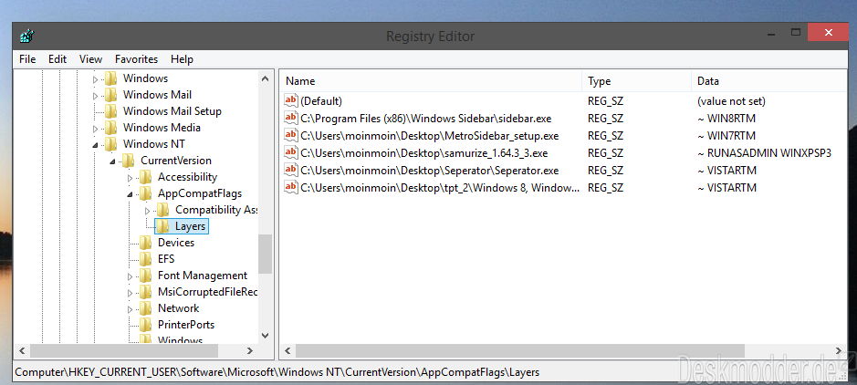Sort values by the Data column header
Screen dimensions: 857x385
(769, 81)
